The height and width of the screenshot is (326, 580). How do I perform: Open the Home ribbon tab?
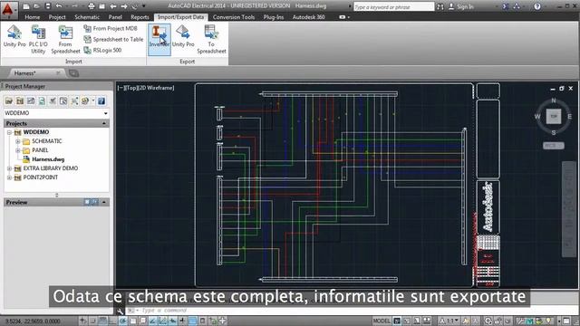(x=33, y=17)
